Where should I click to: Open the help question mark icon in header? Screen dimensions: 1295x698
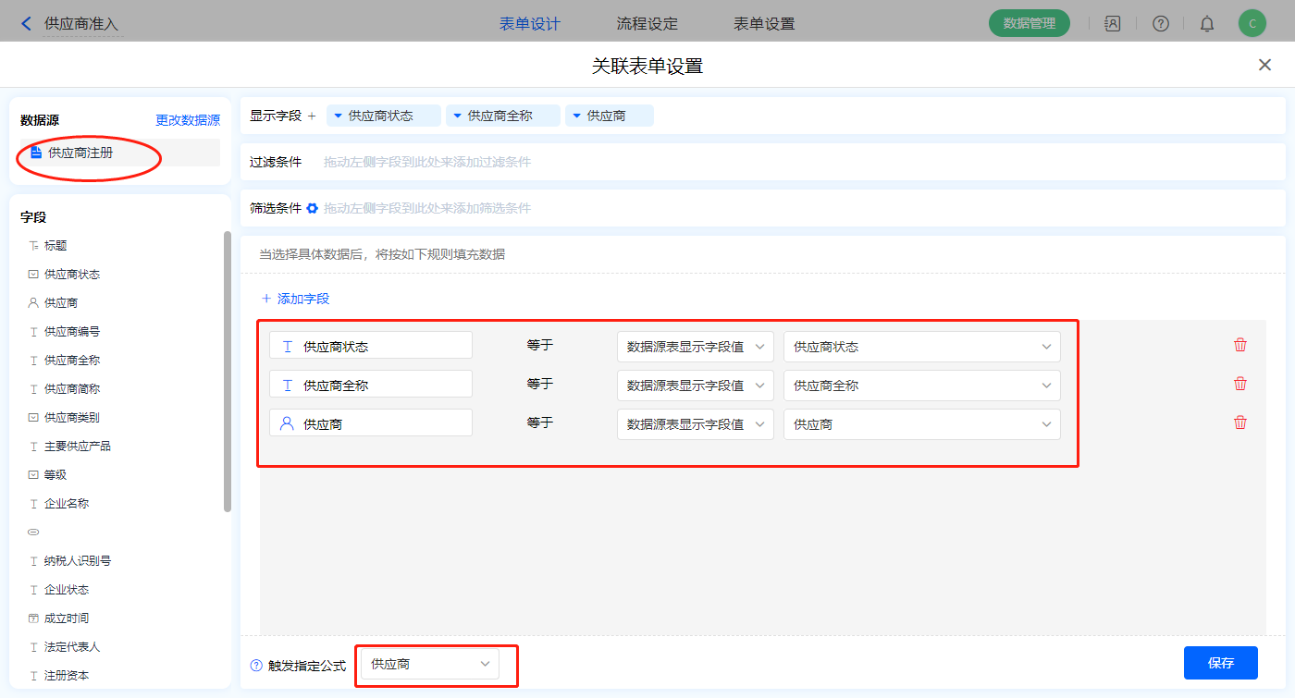click(x=1161, y=24)
